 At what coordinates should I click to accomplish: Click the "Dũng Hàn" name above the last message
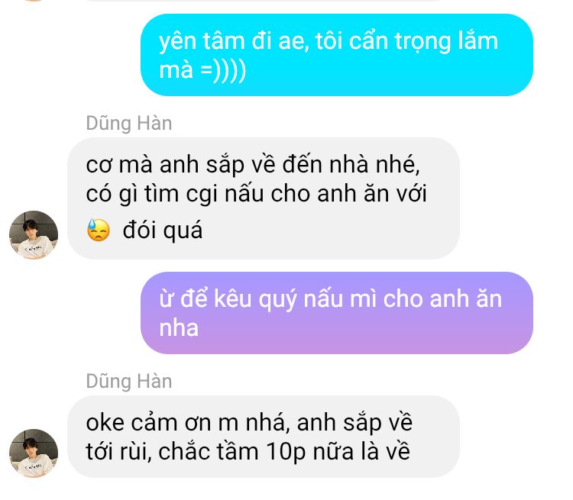click(129, 382)
